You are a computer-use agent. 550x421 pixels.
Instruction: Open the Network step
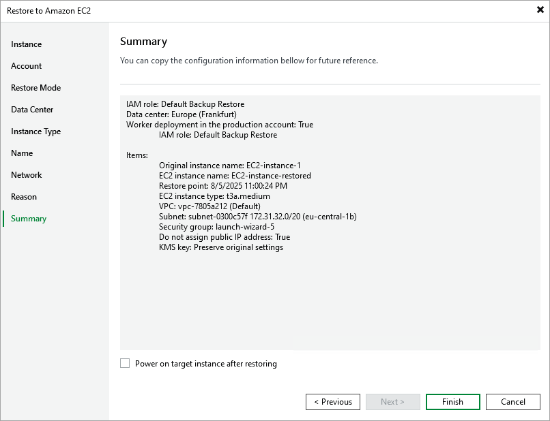[x=26, y=175]
